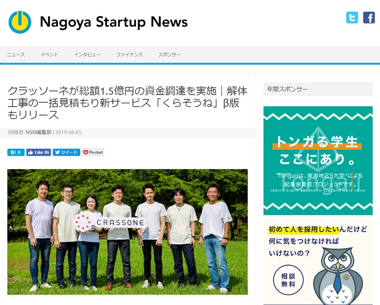Click the 年間スポンサー sidebar heading
This screenshot has height=305, width=380.
287,89
